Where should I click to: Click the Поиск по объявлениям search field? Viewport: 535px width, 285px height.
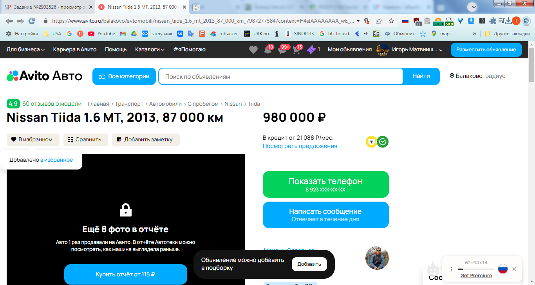point(280,76)
